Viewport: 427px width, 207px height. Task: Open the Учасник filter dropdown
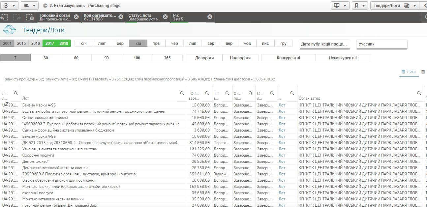point(381,44)
